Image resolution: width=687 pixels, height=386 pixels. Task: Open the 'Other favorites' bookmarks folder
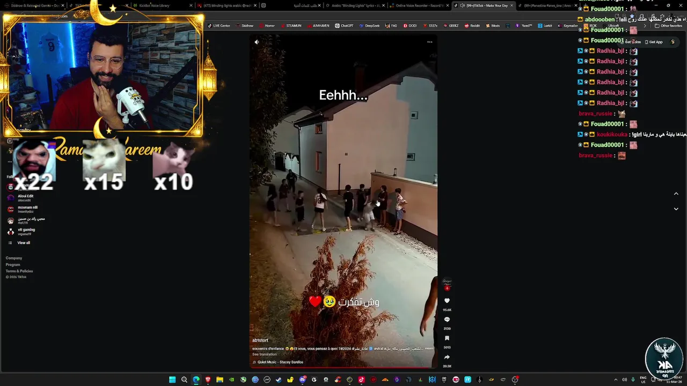pos(669,26)
